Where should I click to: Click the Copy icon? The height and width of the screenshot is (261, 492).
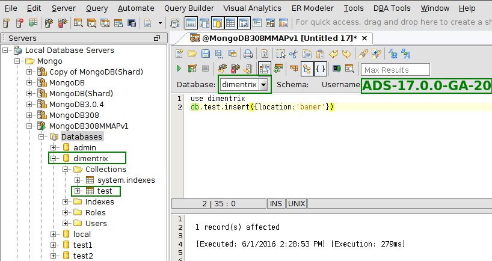pyautogui.click(x=307, y=54)
